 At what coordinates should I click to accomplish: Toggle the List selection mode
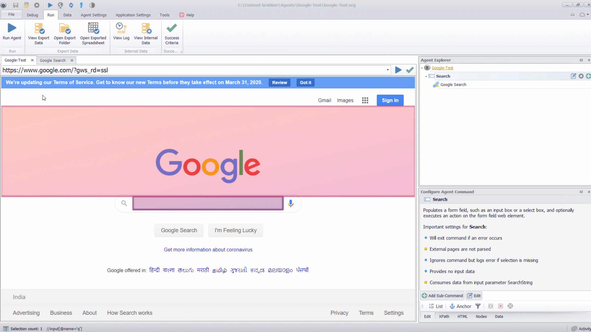coord(436,306)
